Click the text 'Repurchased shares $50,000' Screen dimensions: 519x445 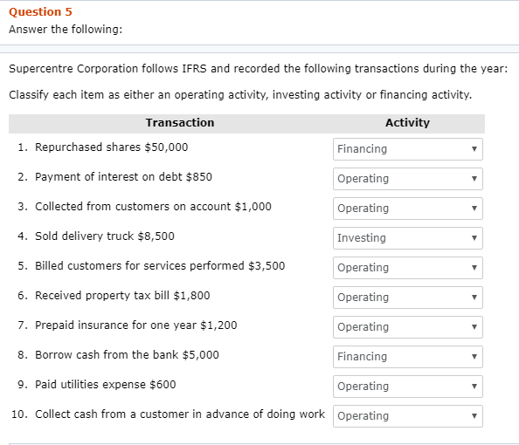click(x=112, y=147)
